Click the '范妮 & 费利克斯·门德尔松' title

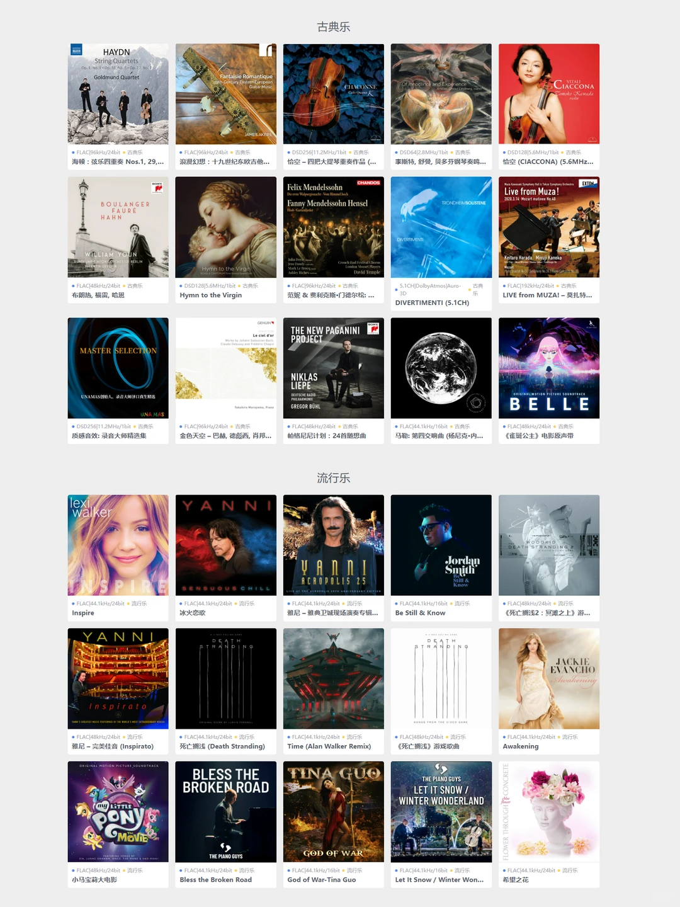tap(331, 295)
